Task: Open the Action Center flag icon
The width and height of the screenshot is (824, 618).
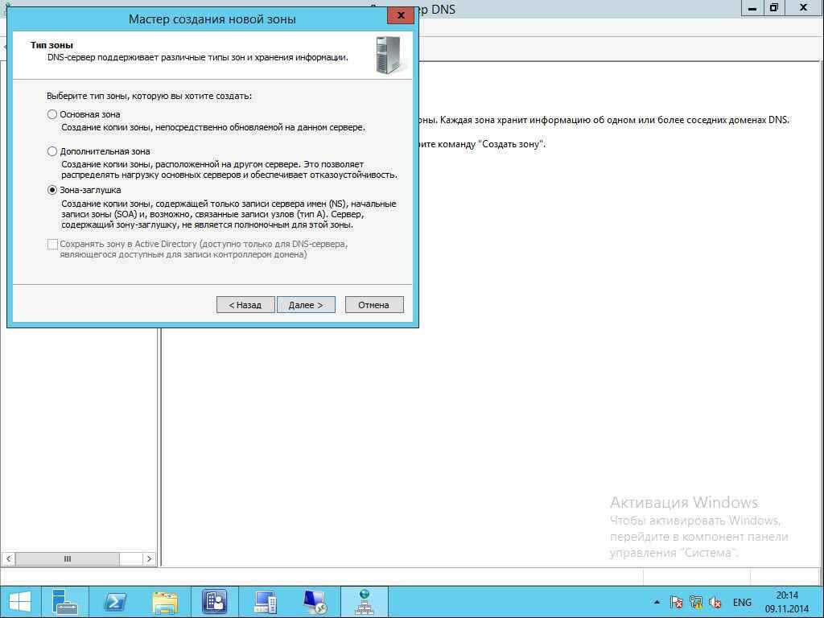Action: point(677,602)
